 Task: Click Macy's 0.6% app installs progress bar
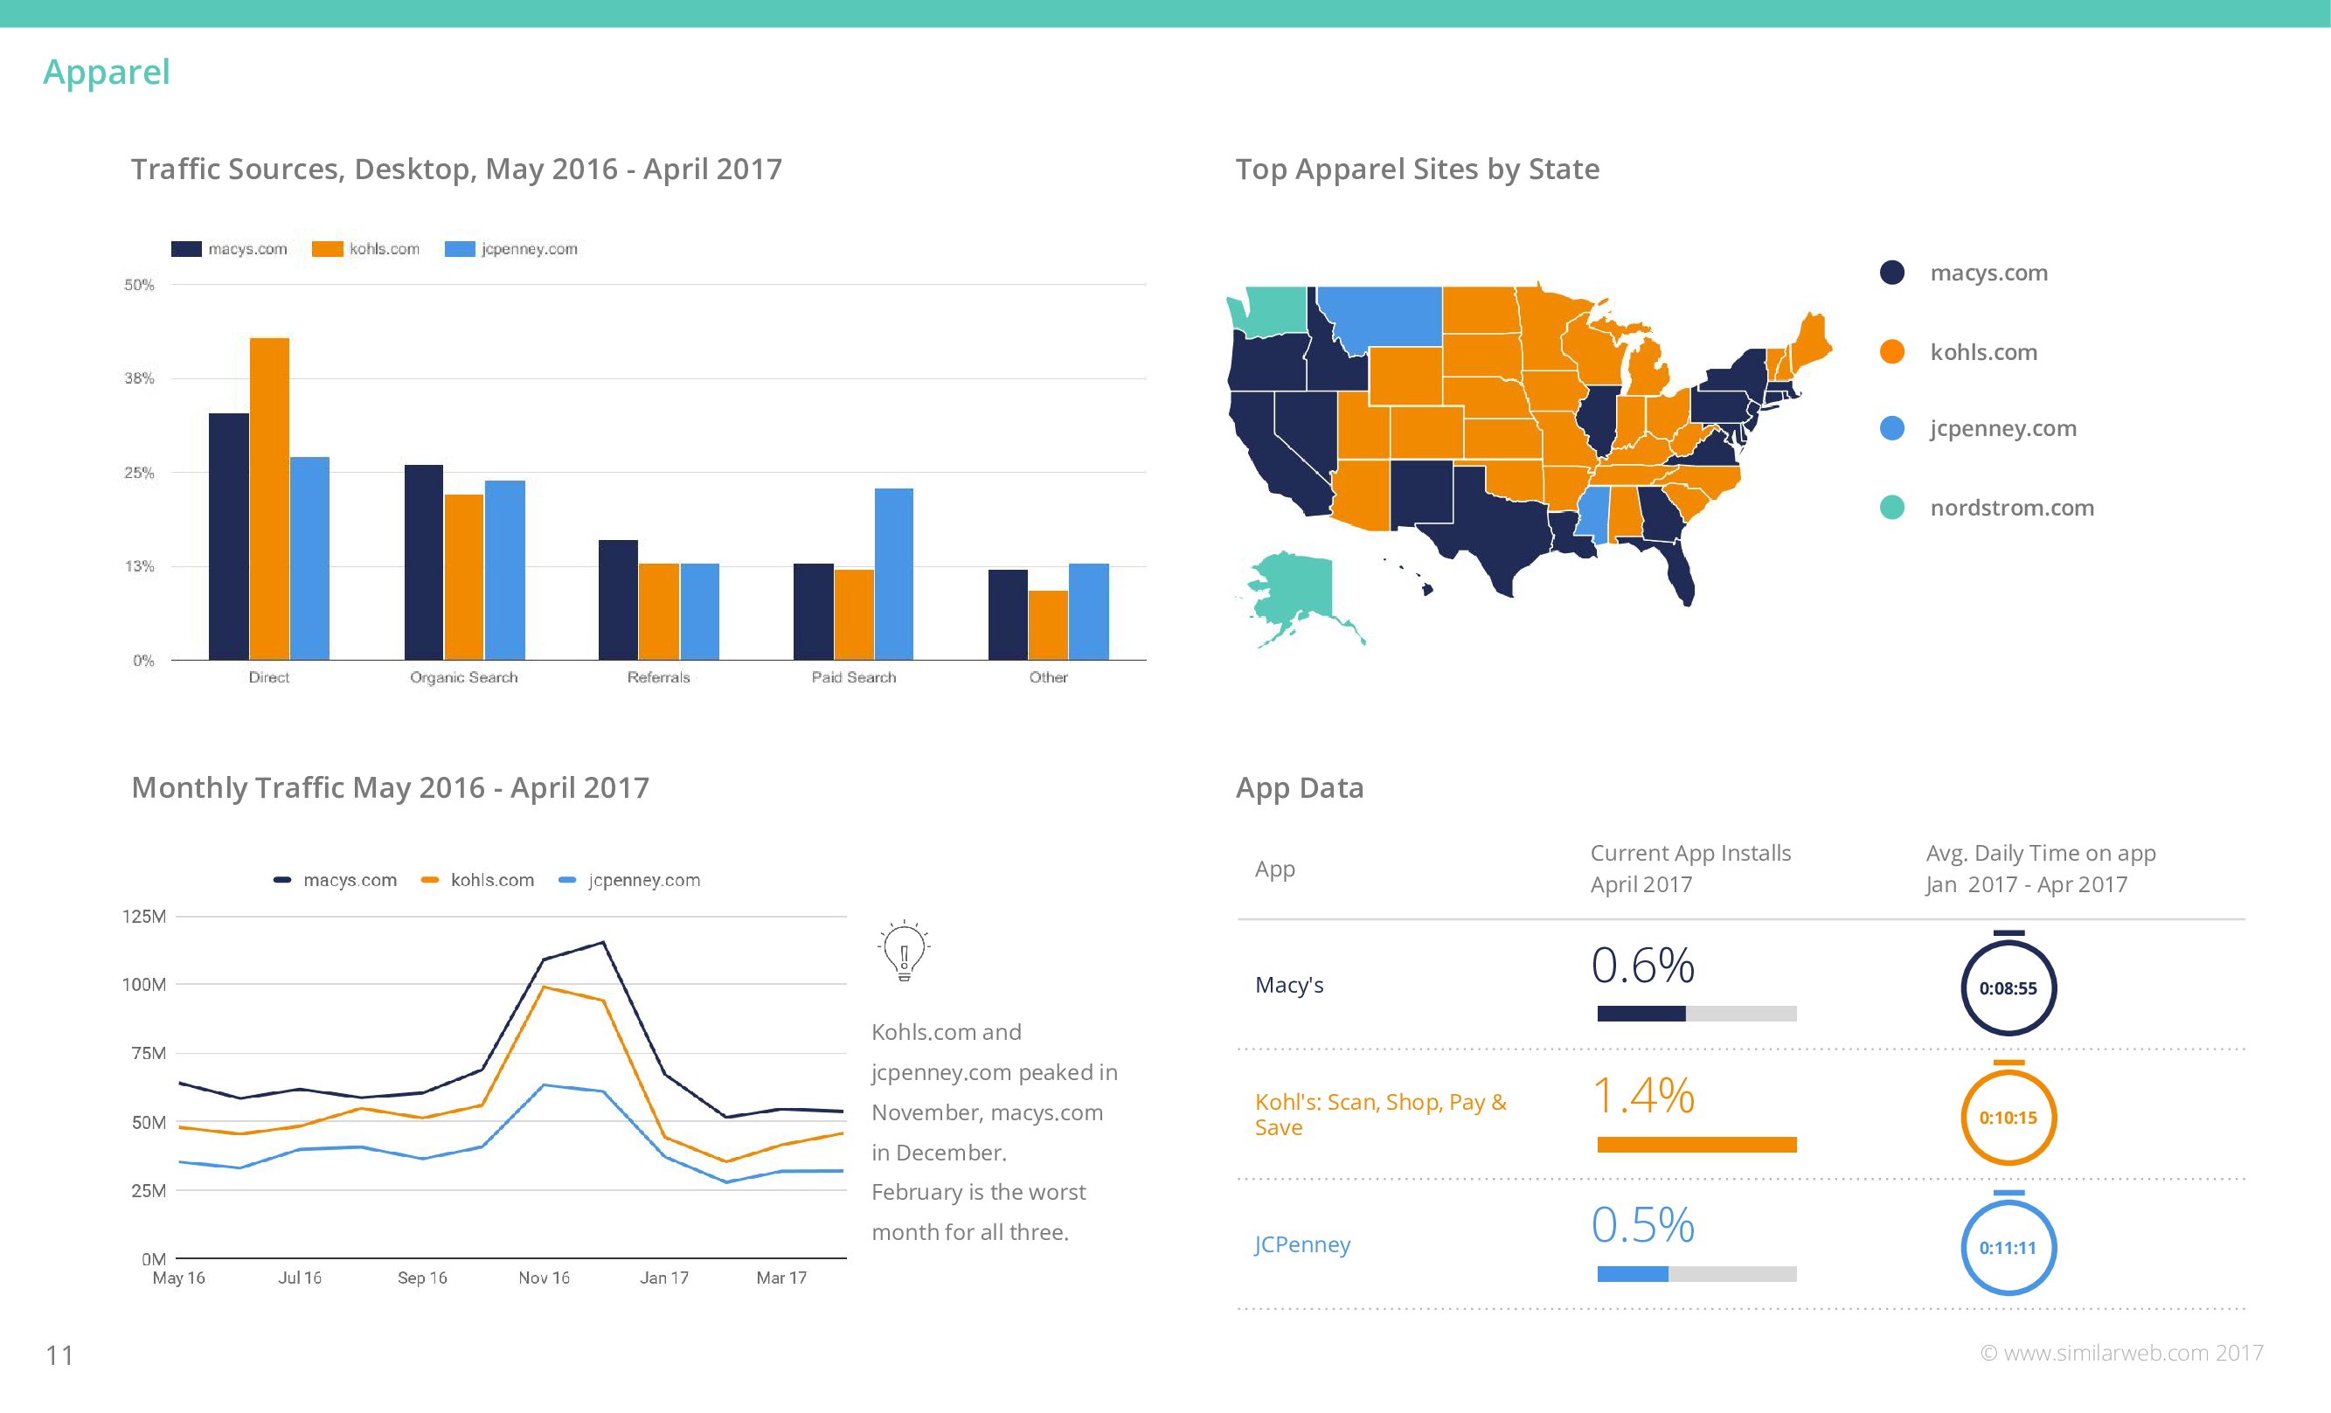(1696, 1014)
